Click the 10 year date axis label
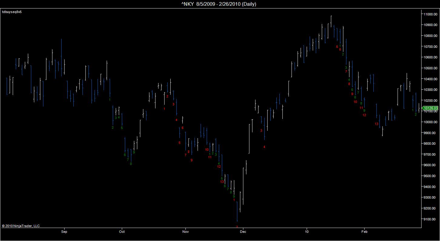 [307, 232]
